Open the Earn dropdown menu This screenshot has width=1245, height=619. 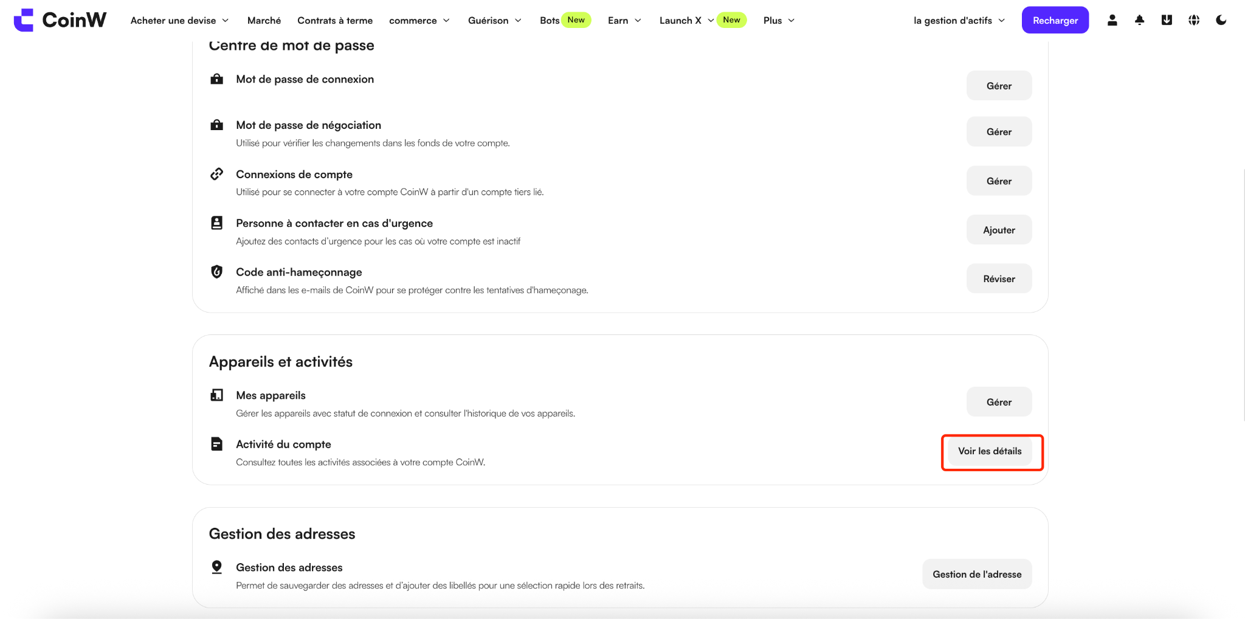click(x=624, y=21)
